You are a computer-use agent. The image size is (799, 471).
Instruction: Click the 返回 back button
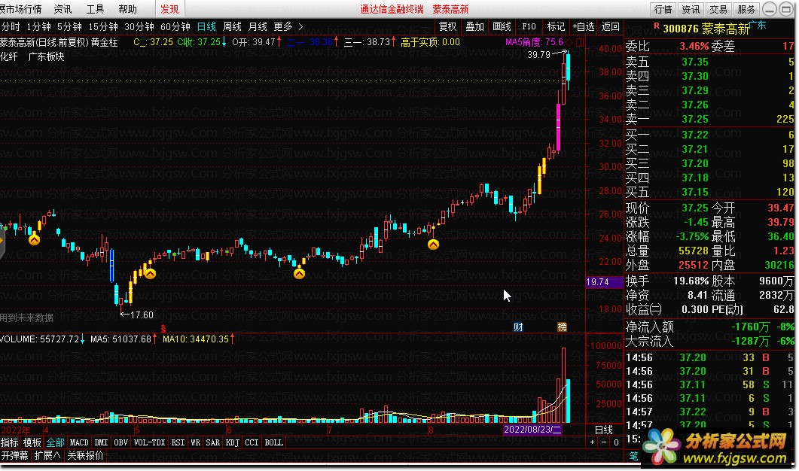611,26
